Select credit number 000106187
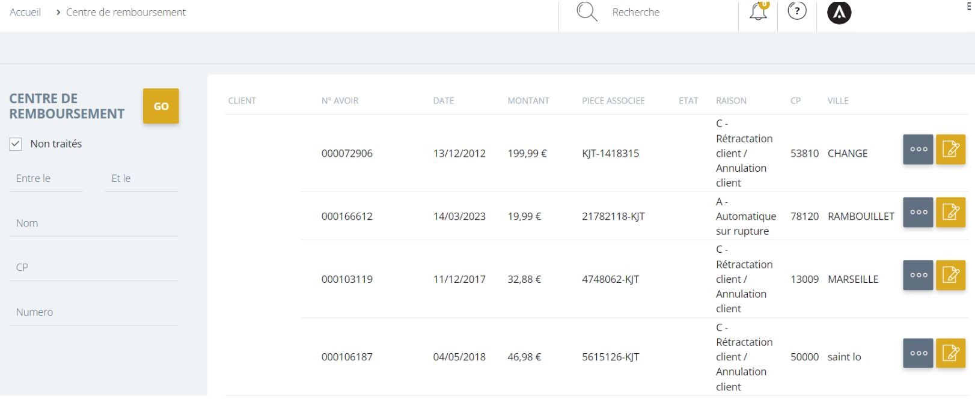The height and width of the screenshot is (400, 975). pos(347,357)
